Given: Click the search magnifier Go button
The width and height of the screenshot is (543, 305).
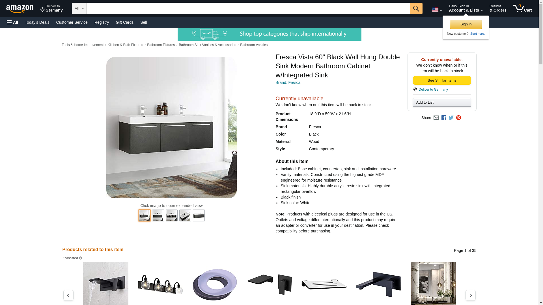Looking at the screenshot, I should tap(416, 8).
